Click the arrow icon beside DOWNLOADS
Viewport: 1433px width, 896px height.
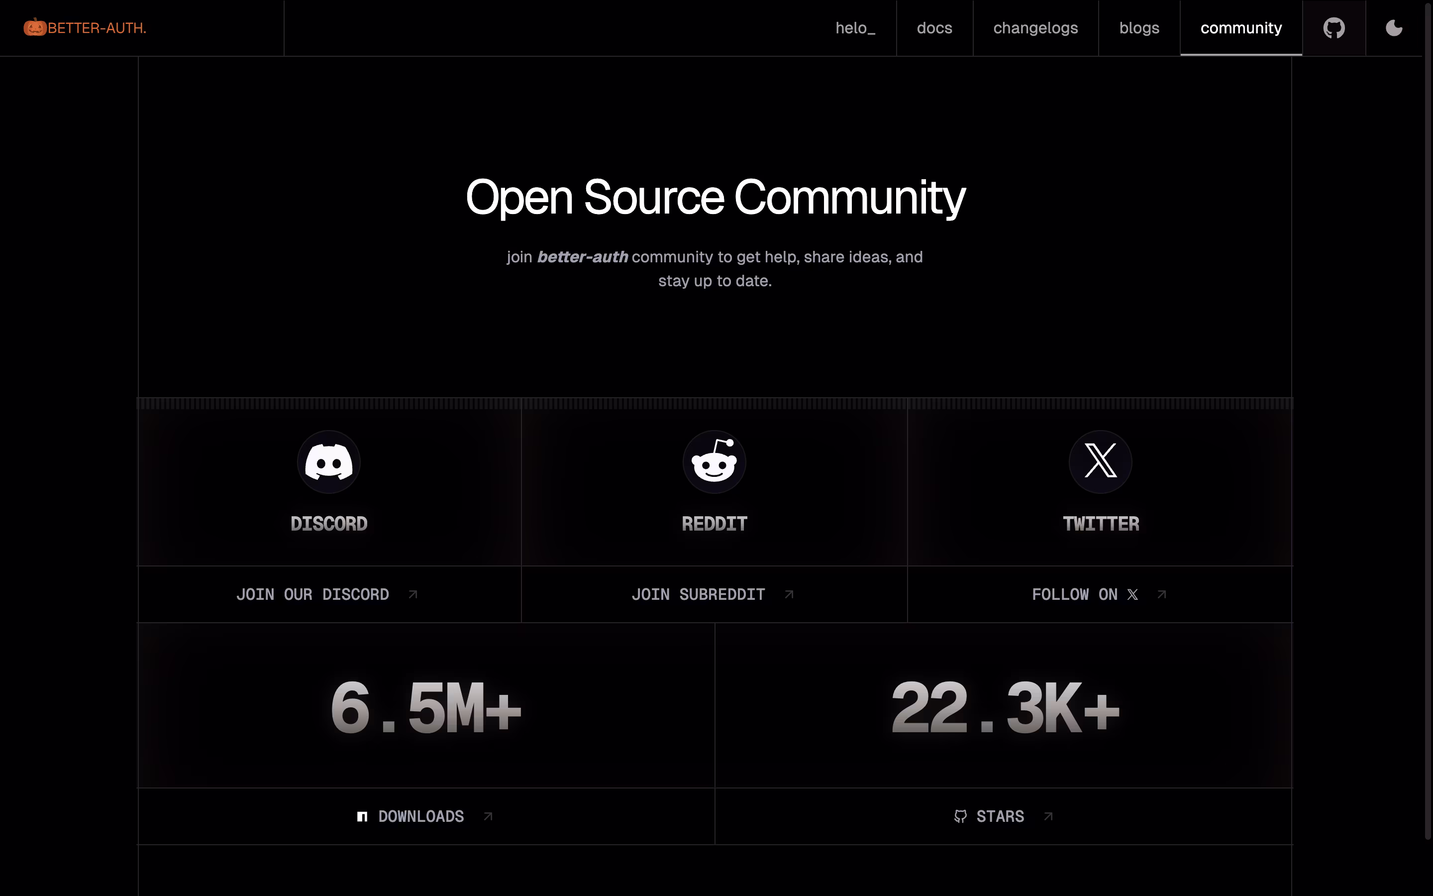click(488, 816)
